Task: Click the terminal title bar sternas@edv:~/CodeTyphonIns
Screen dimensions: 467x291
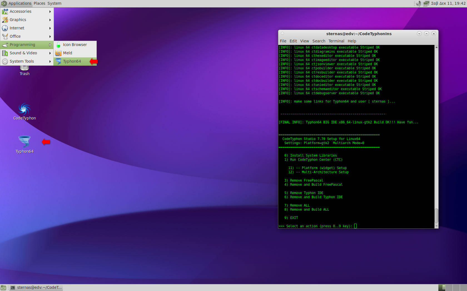Action: click(359, 34)
